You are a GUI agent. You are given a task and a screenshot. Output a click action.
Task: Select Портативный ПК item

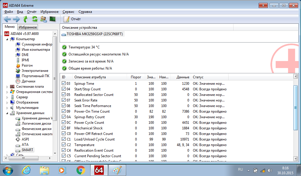(x=33, y=76)
